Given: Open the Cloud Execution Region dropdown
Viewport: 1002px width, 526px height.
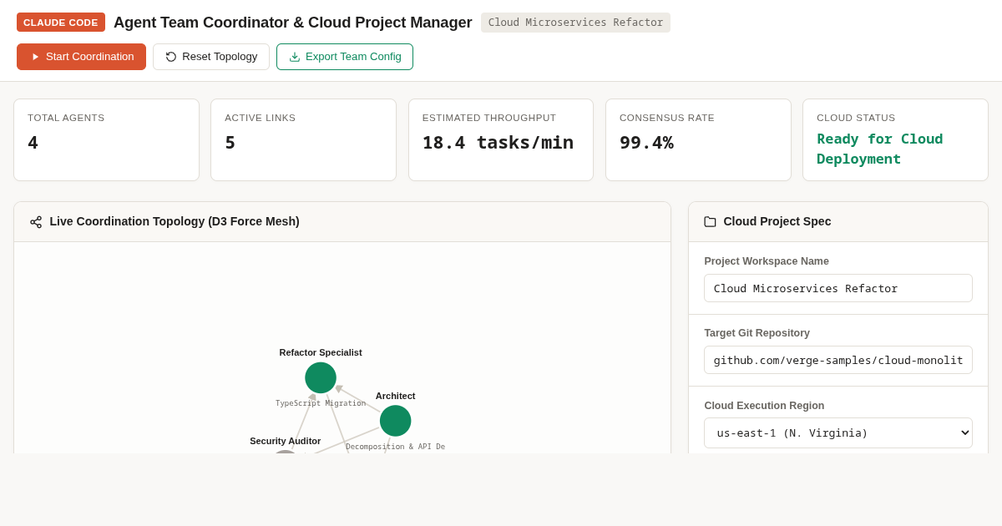Looking at the screenshot, I should pyautogui.click(x=838, y=432).
